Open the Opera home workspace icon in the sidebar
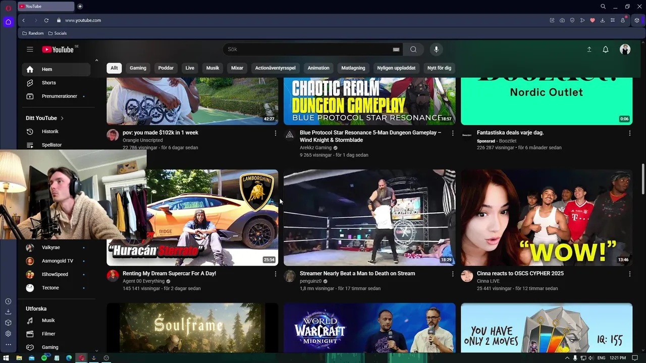The height and width of the screenshot is (363, 646). tap(8, 22)
